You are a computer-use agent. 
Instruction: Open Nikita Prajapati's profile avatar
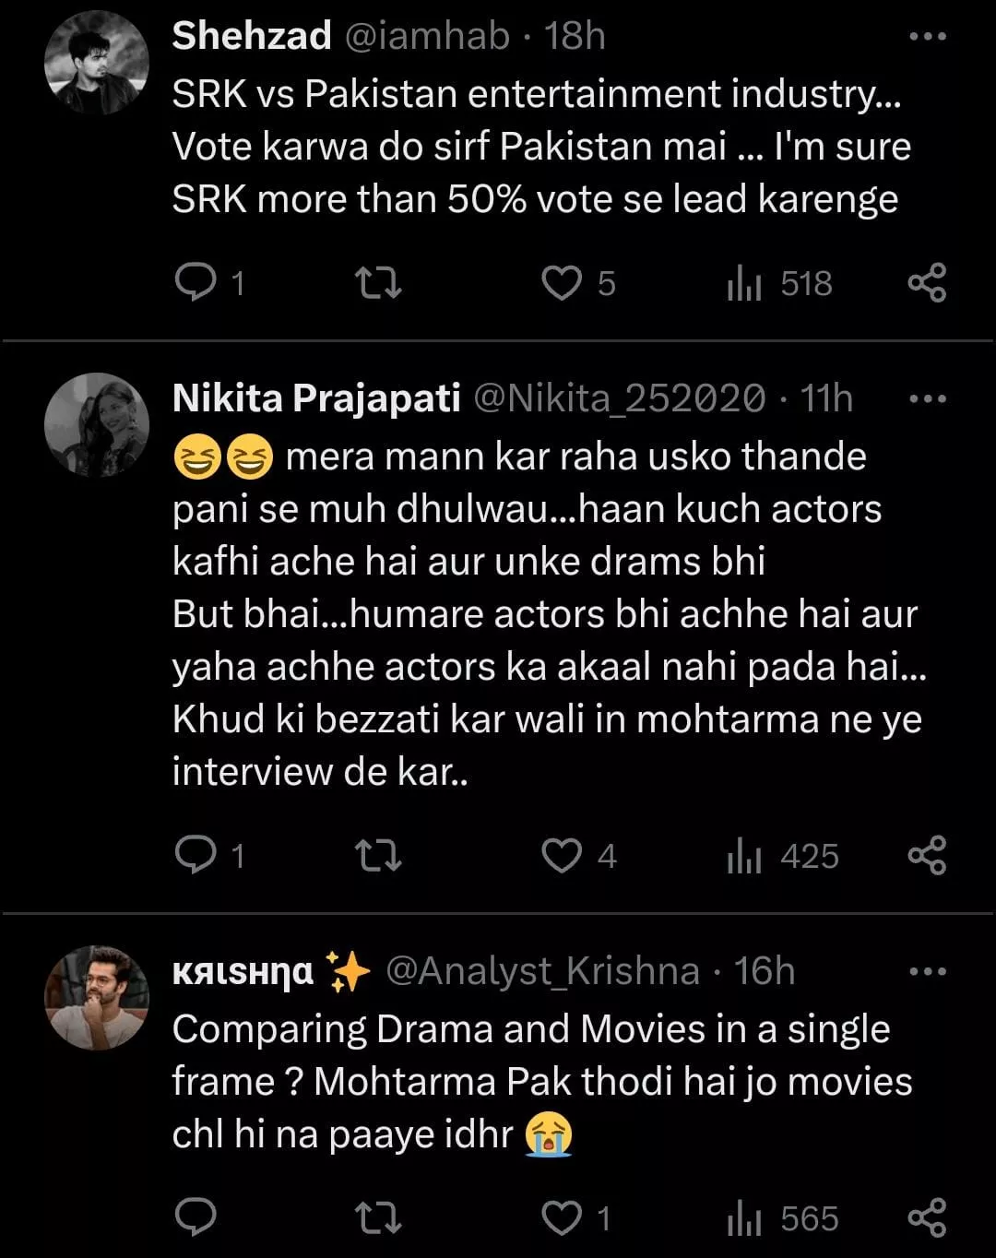click(x=97, y=424)
